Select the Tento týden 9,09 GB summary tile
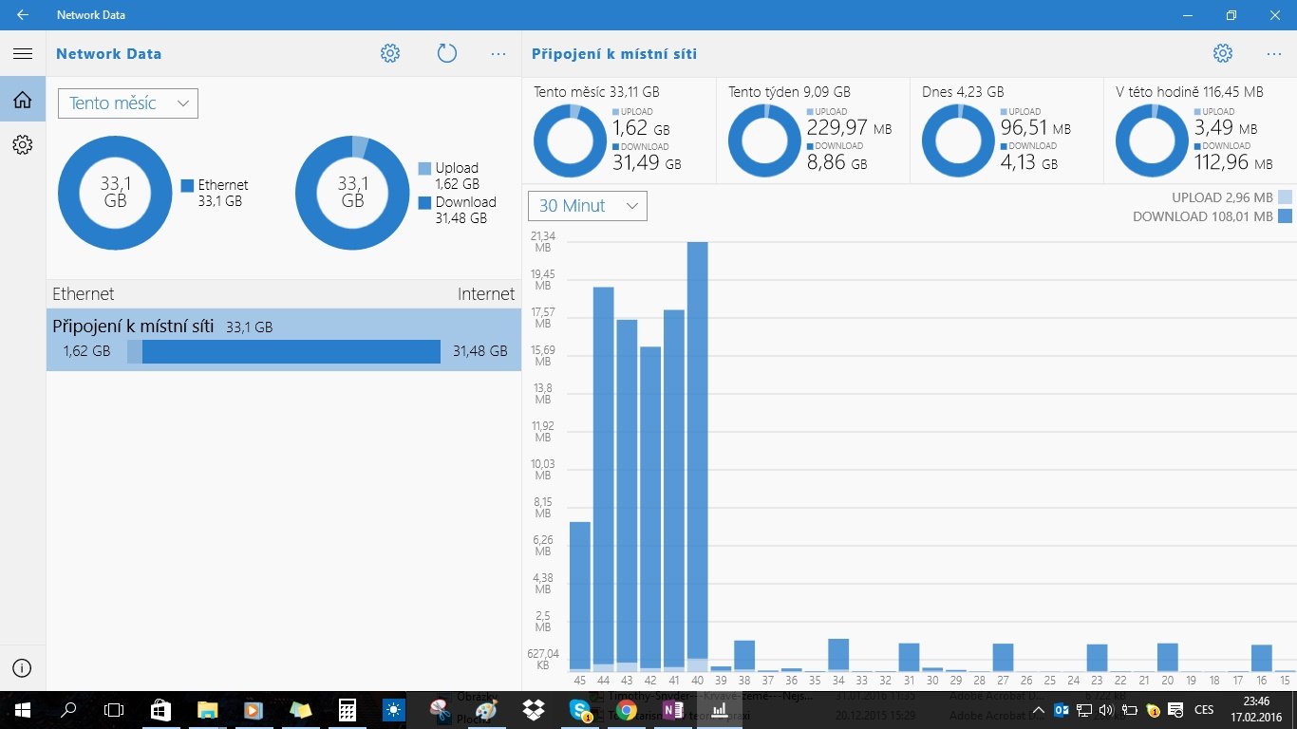 pyautogui.click(x=813, y=130)
